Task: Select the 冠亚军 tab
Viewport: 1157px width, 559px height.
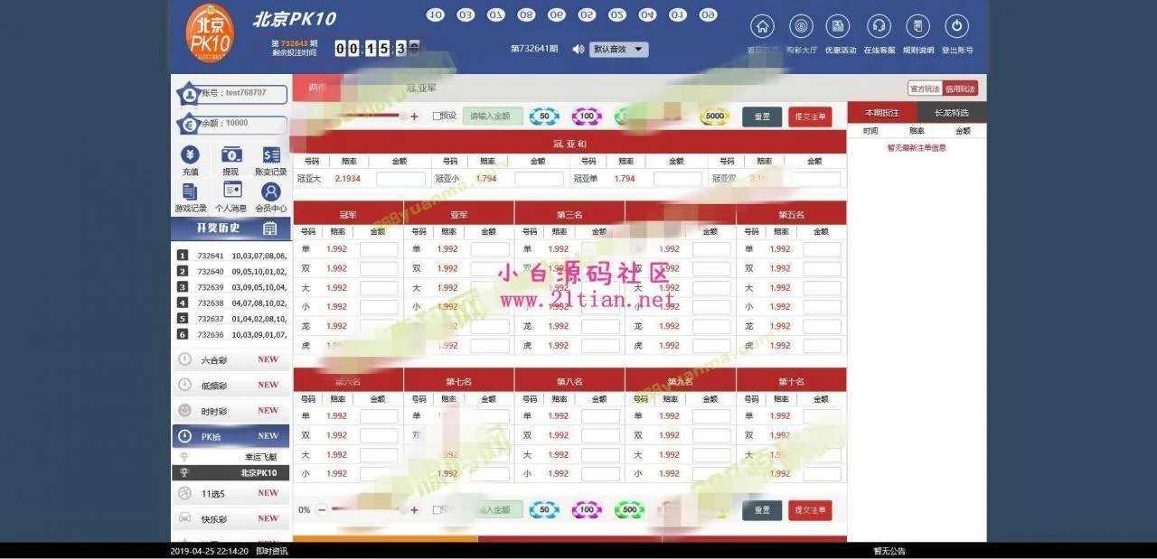Action: click(421, 89)
